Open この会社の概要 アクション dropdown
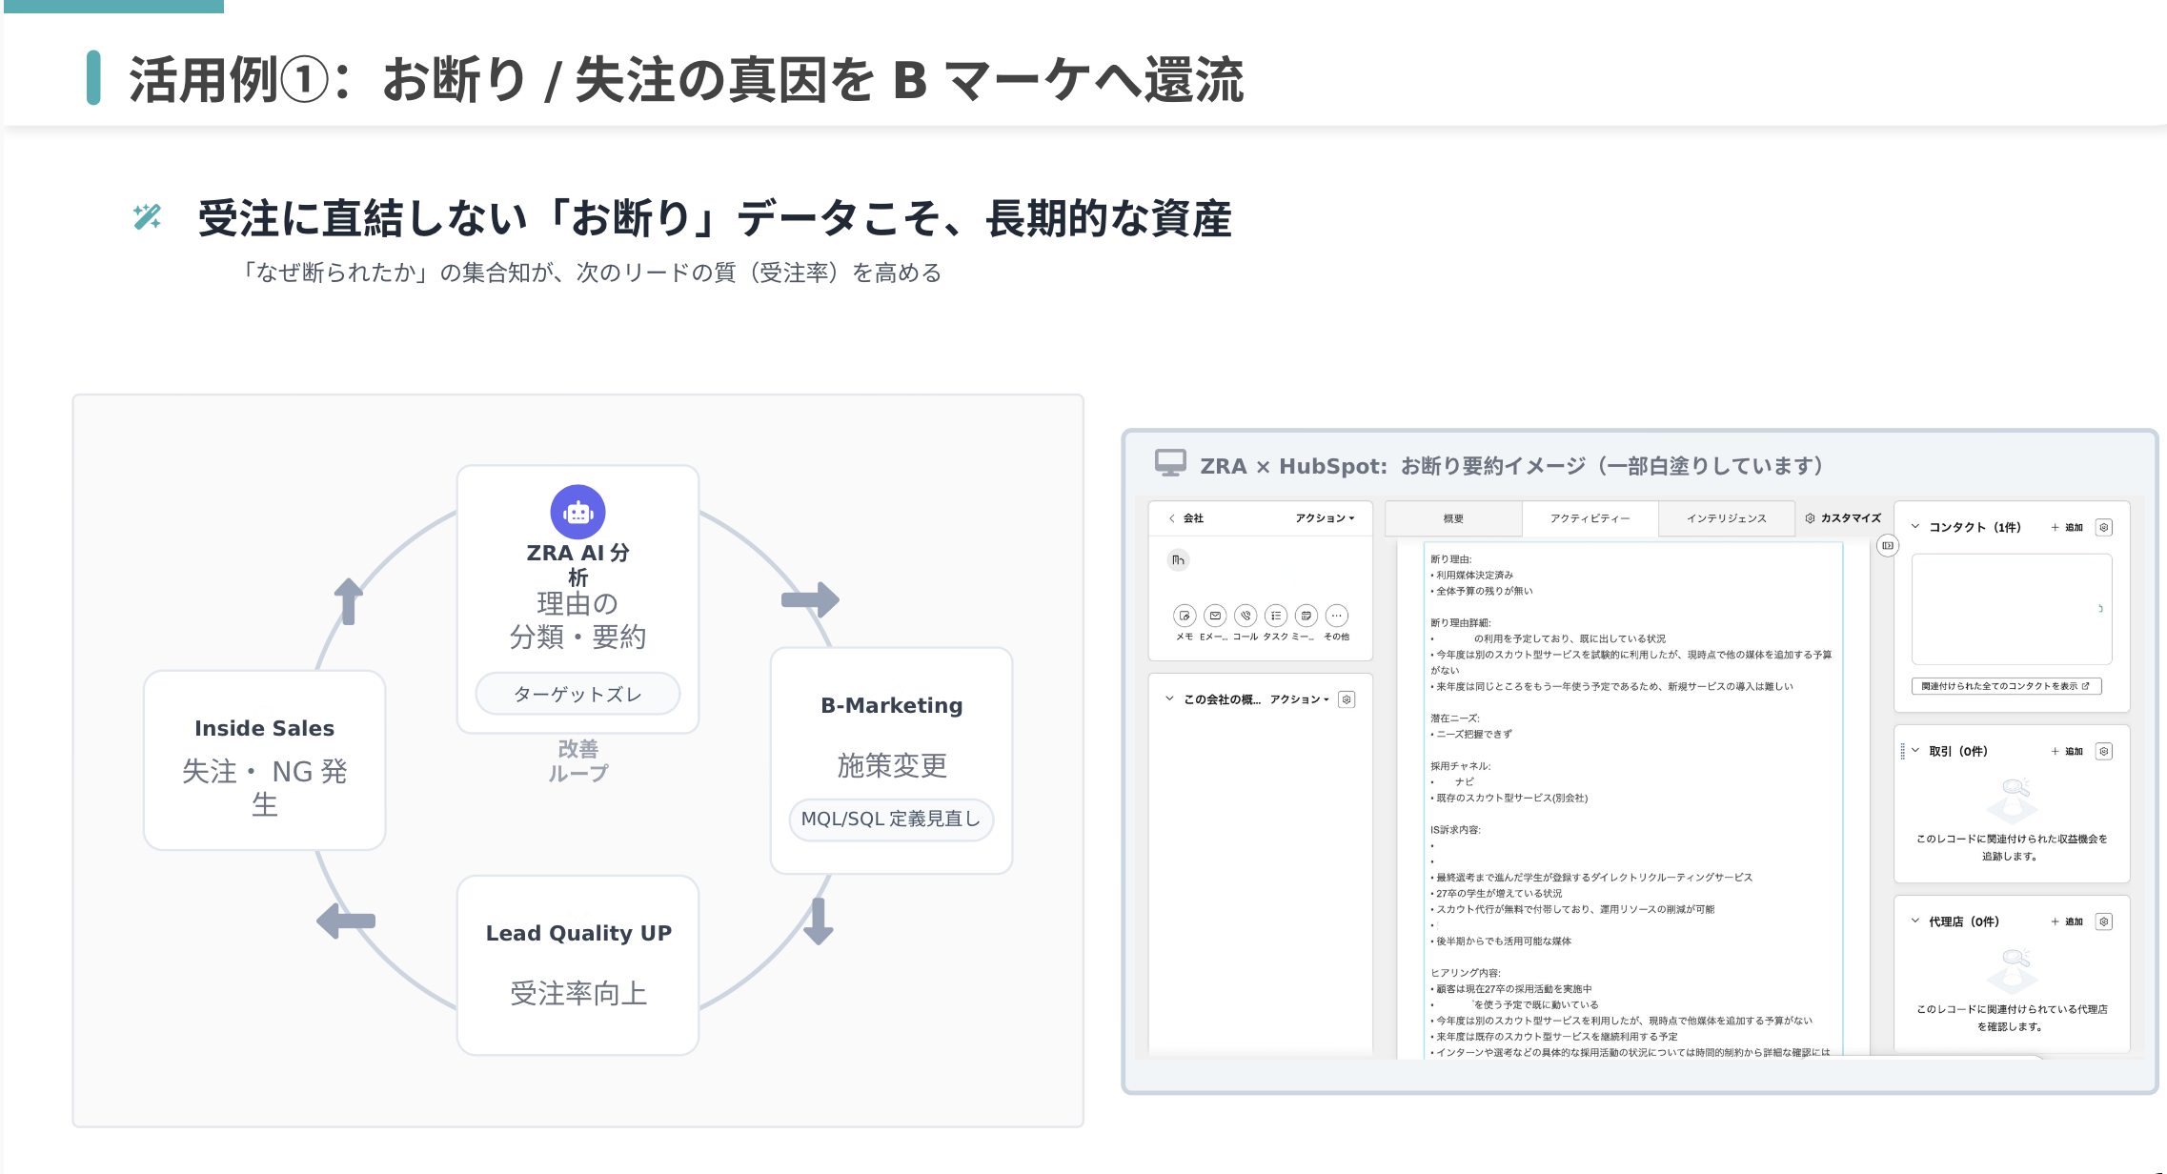This screenshot has height=1174, width=2167. [1299, 699]
